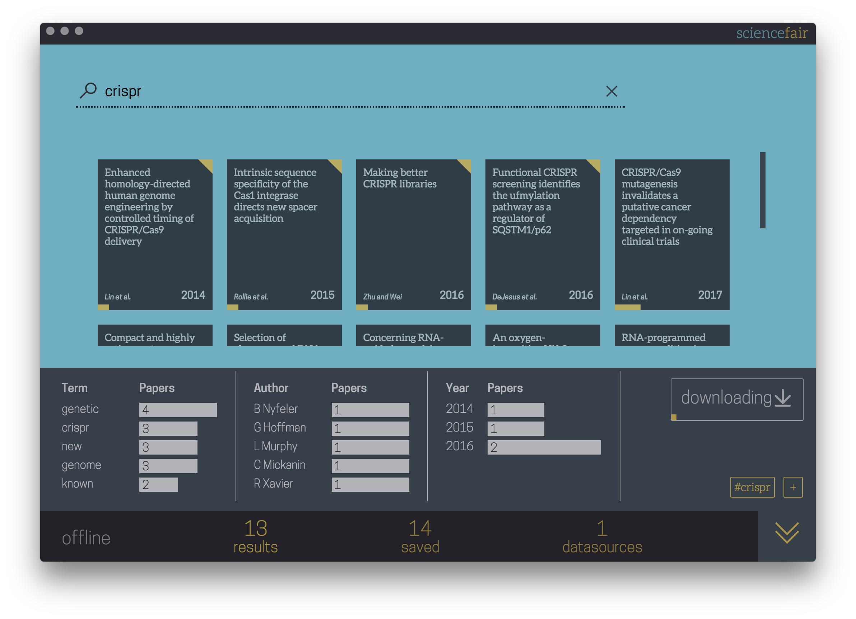
Task: Select Intrinsic sequence specificity Cas1 paper
Action: 284,234
